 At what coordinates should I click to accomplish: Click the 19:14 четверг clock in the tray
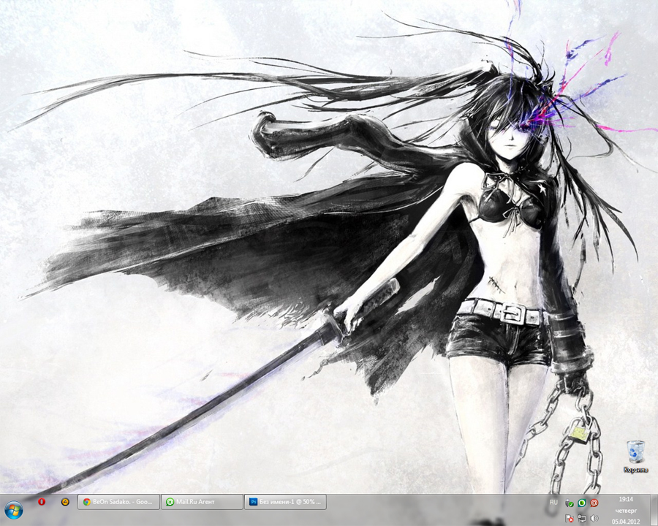point(626,511)
